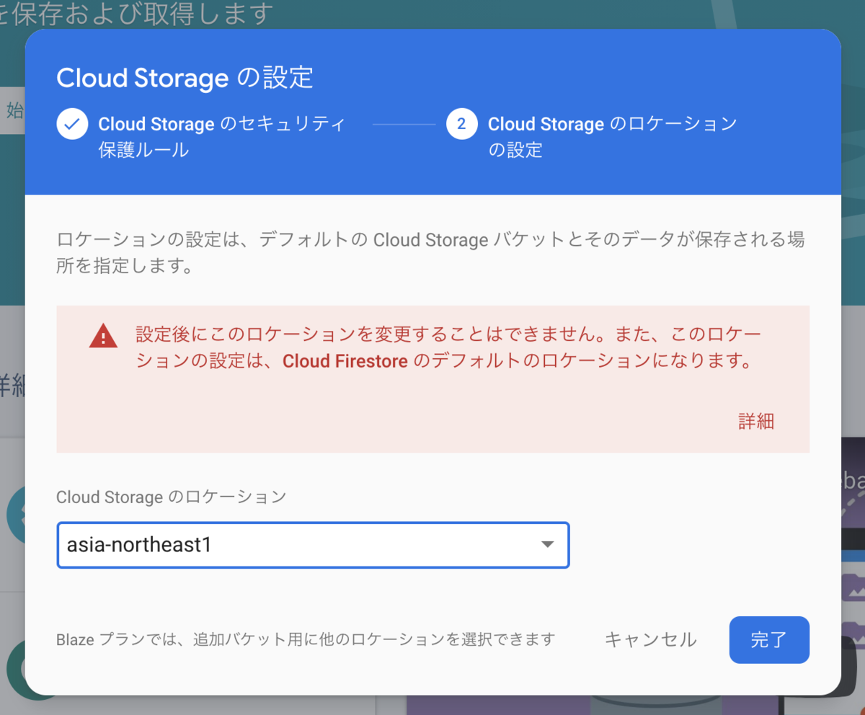Click the Blaze プラン note text

306,639
